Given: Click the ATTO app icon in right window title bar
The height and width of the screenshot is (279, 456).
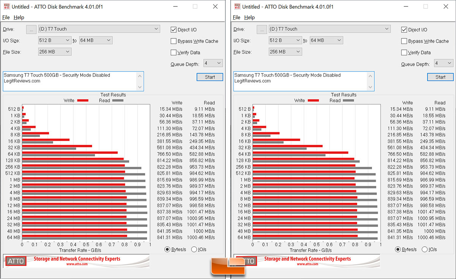Looking at the screenshot, I should click(237, 6).
